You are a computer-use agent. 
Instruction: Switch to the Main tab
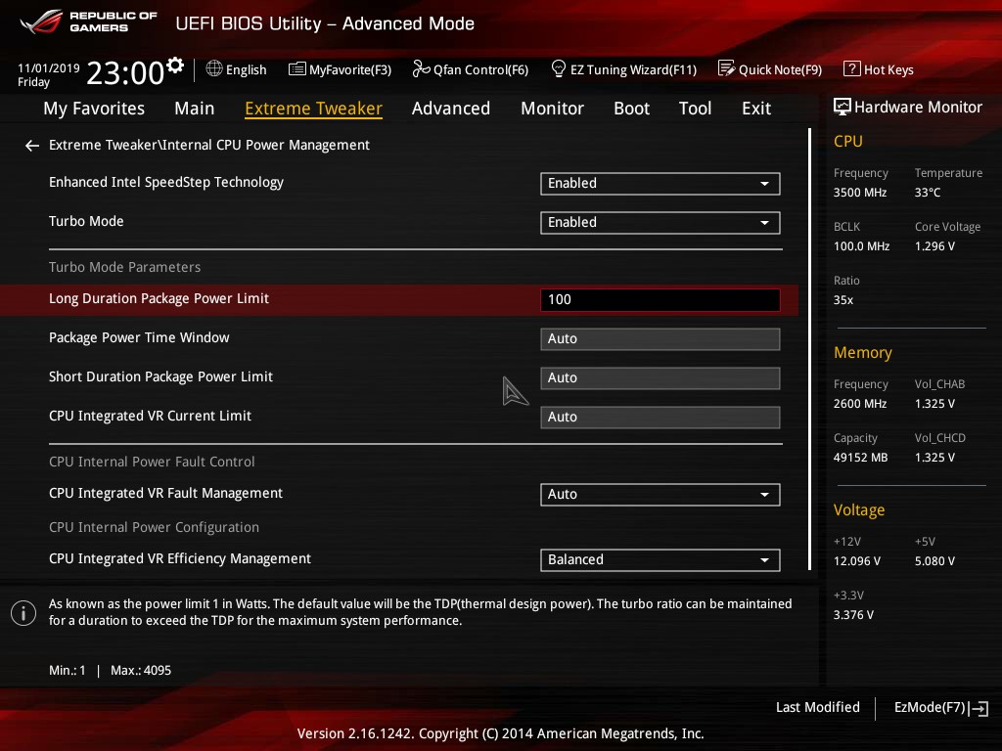[195, 109]
